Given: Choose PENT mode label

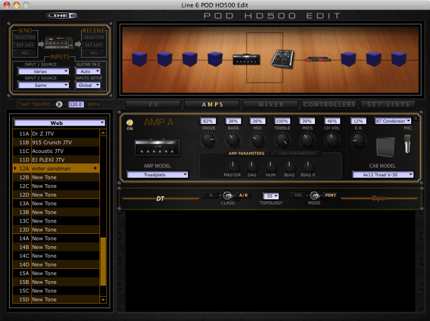Looking at the screenshot, I should coord(330,195).
